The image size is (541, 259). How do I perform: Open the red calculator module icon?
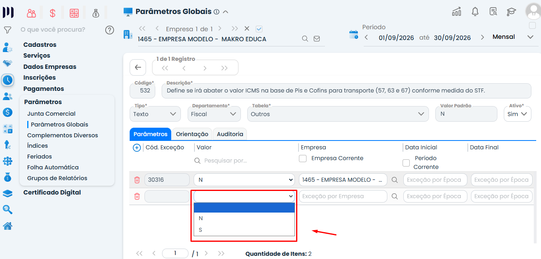pyautogui.click(x=74, y=13)
